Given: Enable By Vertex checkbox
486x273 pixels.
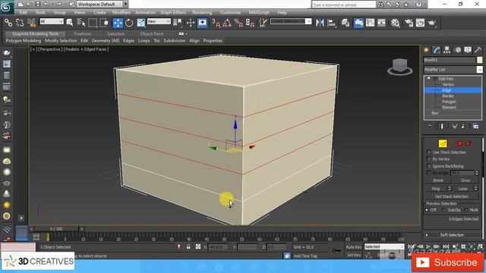Looking at the screenshot, I should (429, 159).
